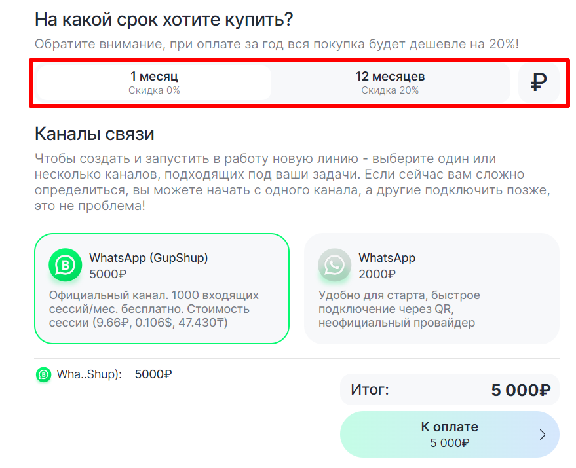576x468 pixels.
Task: Click the ruble currency icon button
Action: click(539, 82)
